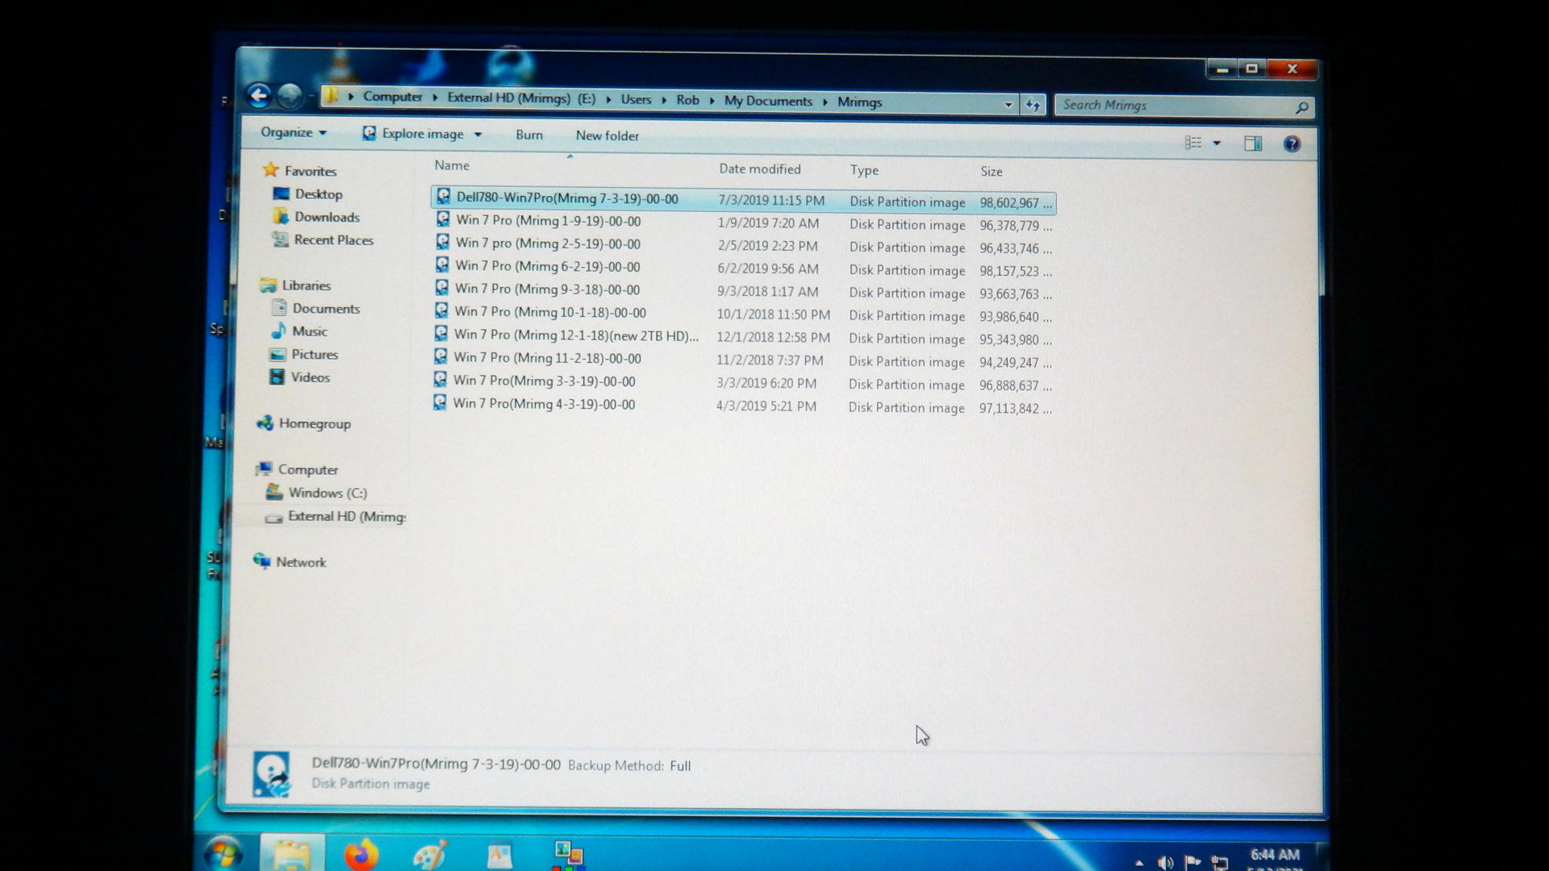
Task: Expand the view options dropdown arrow
Action: 1217,144
